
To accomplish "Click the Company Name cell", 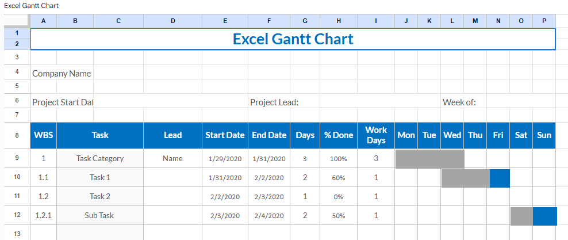I will click(62, 73).
